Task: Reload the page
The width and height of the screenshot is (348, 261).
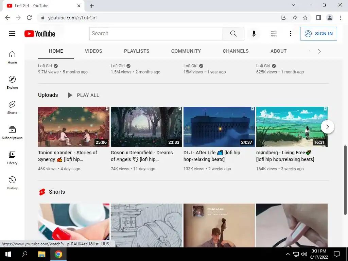Action: point(29,18)
